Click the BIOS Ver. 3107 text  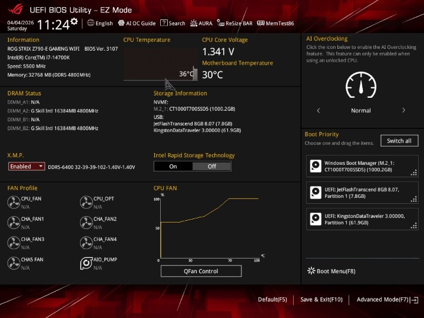tap(101, 49)
